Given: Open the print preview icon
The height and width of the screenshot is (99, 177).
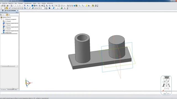Looking at the screenshot, I should (x=11, y=5).
